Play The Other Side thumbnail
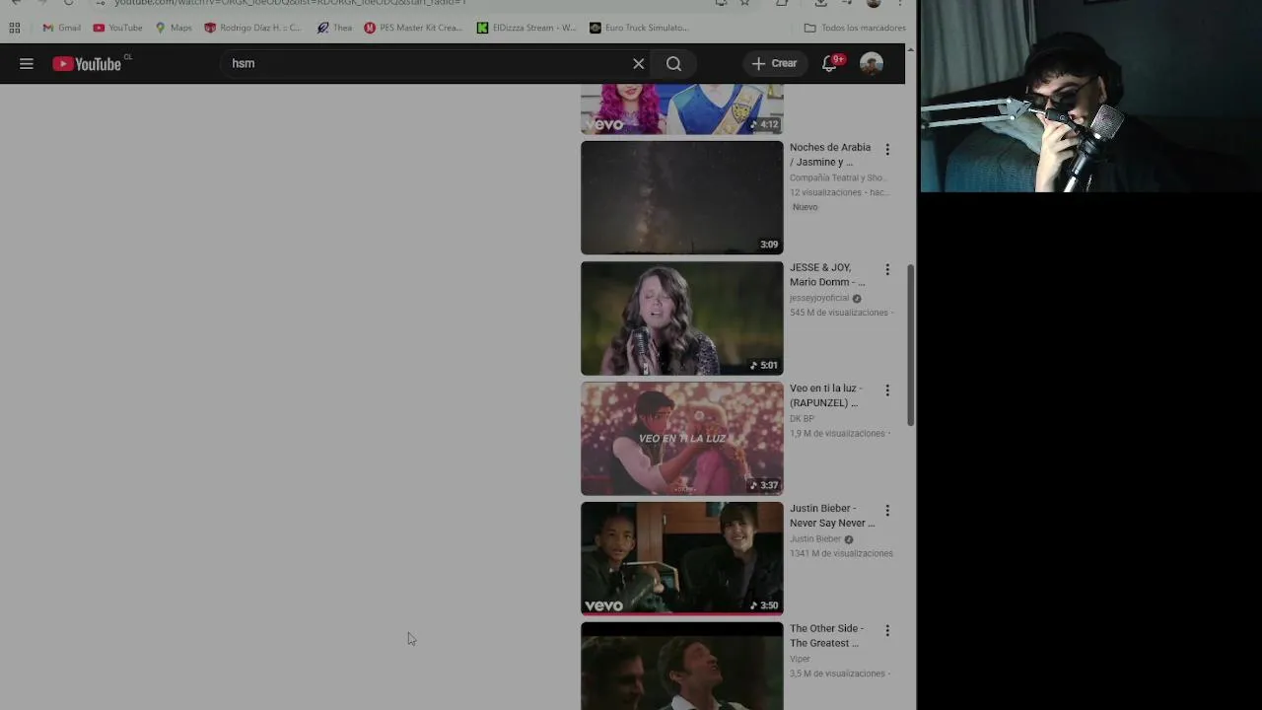Image resolution: width=1262 pixels, height=710 pixels. click(682, 666)
